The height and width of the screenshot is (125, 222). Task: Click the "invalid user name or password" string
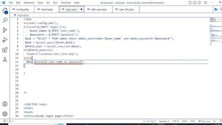tap(59, 62)
